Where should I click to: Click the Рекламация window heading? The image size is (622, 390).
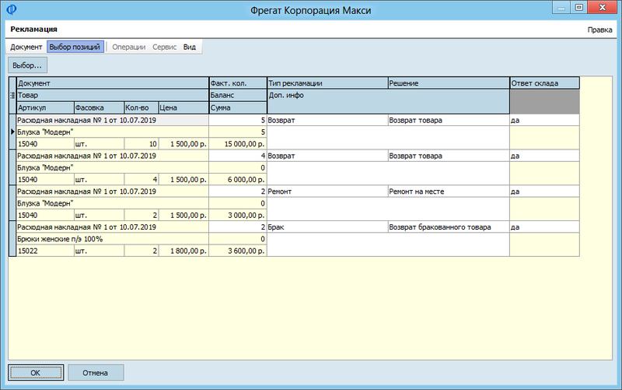tap(33, 29)
